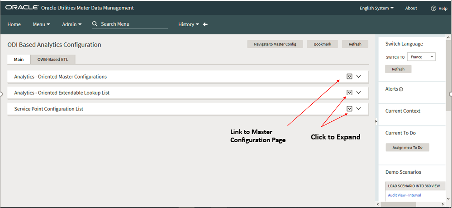
Task: Click the sidebar vertical scrollbar
Action: pyautogui.click(x=448, y=76)
